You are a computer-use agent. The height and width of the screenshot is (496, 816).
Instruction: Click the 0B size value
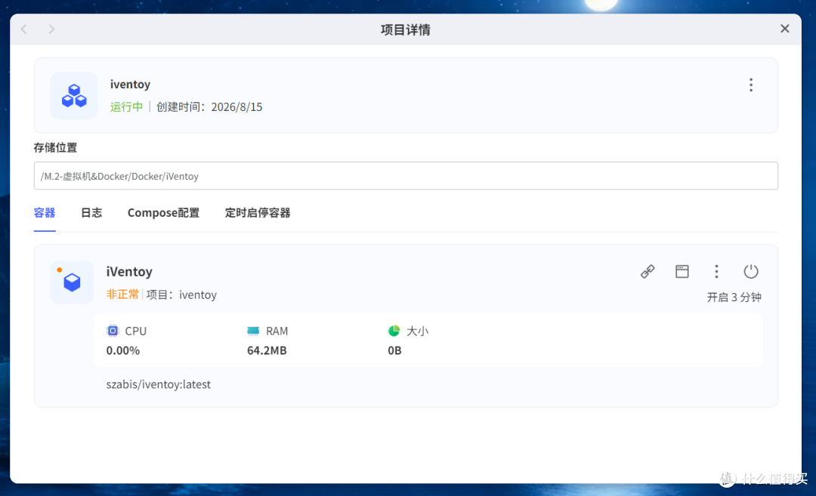point(394,350)
